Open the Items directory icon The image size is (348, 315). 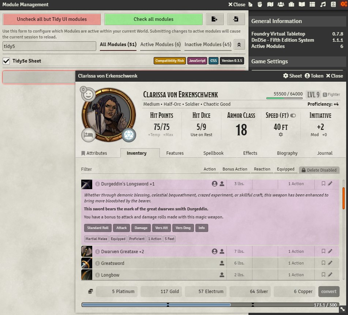coord(291,4)
